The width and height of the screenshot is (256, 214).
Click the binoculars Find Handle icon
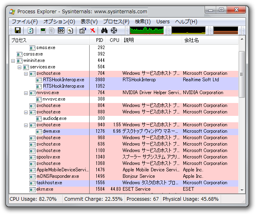104,31
